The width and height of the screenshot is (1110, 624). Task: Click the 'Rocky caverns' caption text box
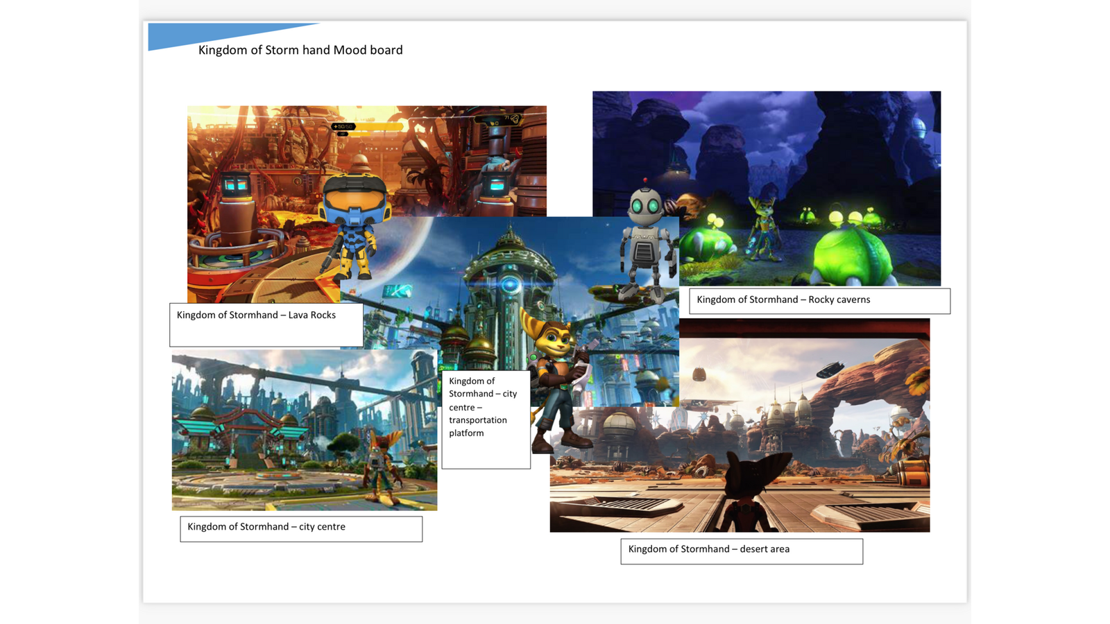819,301
